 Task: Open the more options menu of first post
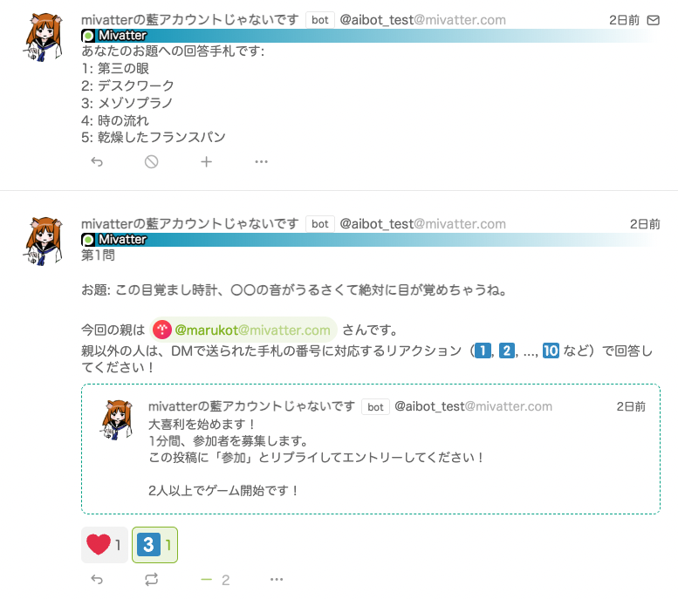point(261,161)
